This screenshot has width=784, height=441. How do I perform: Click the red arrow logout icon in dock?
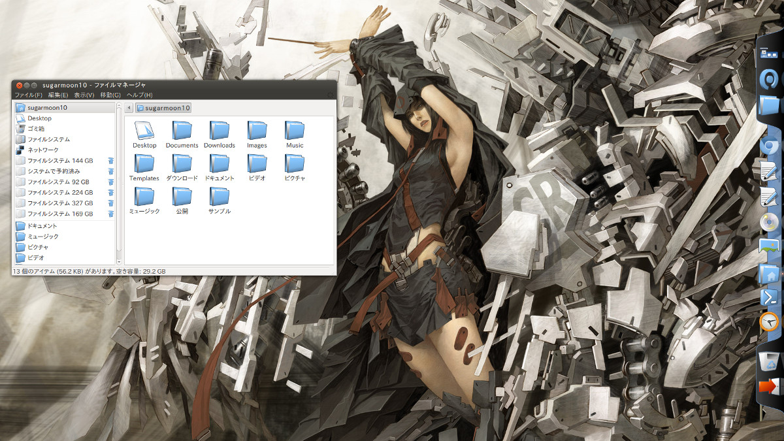[x=769, y=386]
